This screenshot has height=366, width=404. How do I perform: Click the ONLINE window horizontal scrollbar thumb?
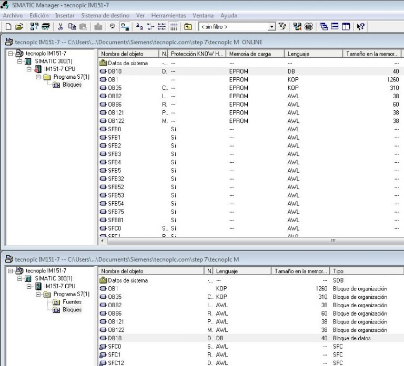pos(333,240)
